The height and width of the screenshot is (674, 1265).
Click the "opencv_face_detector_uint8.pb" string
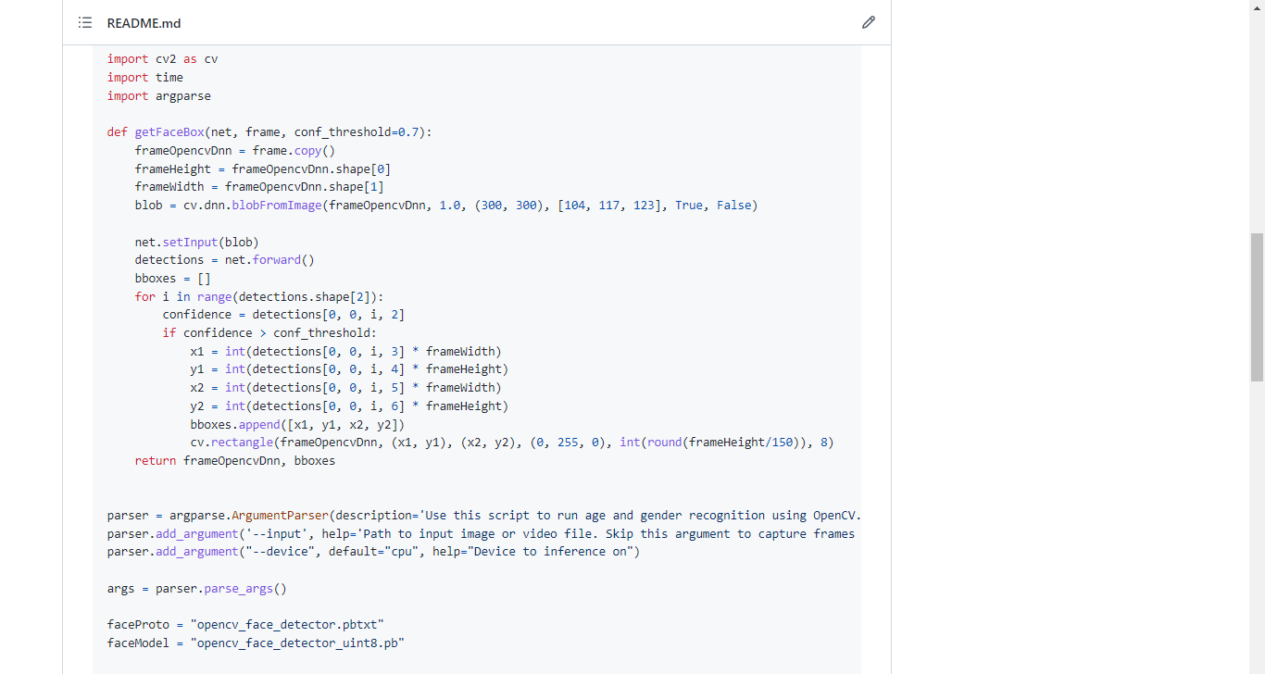297,643
